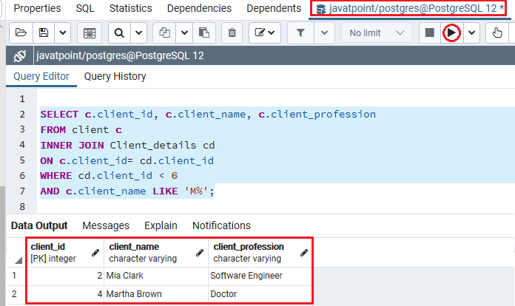Click the Save File floppy icon
The width and height of the screenshot is (515, 306).
(44, 33)
